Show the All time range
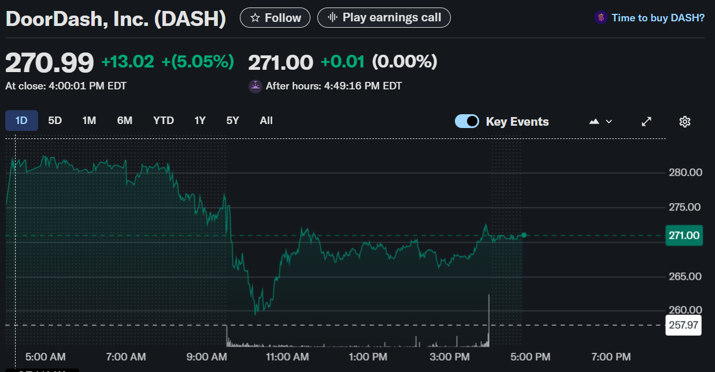The width and height of the screenshot is (715, 372). pos(266,121)
